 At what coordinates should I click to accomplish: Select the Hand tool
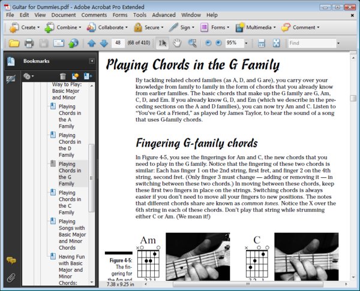pyautogui.click(x=177, y=43)
